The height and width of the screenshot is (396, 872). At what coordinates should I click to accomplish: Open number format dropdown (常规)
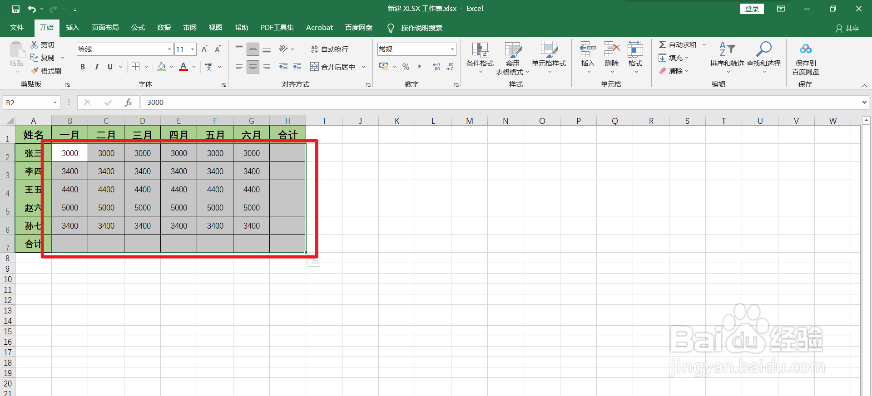tap(452, 49)
